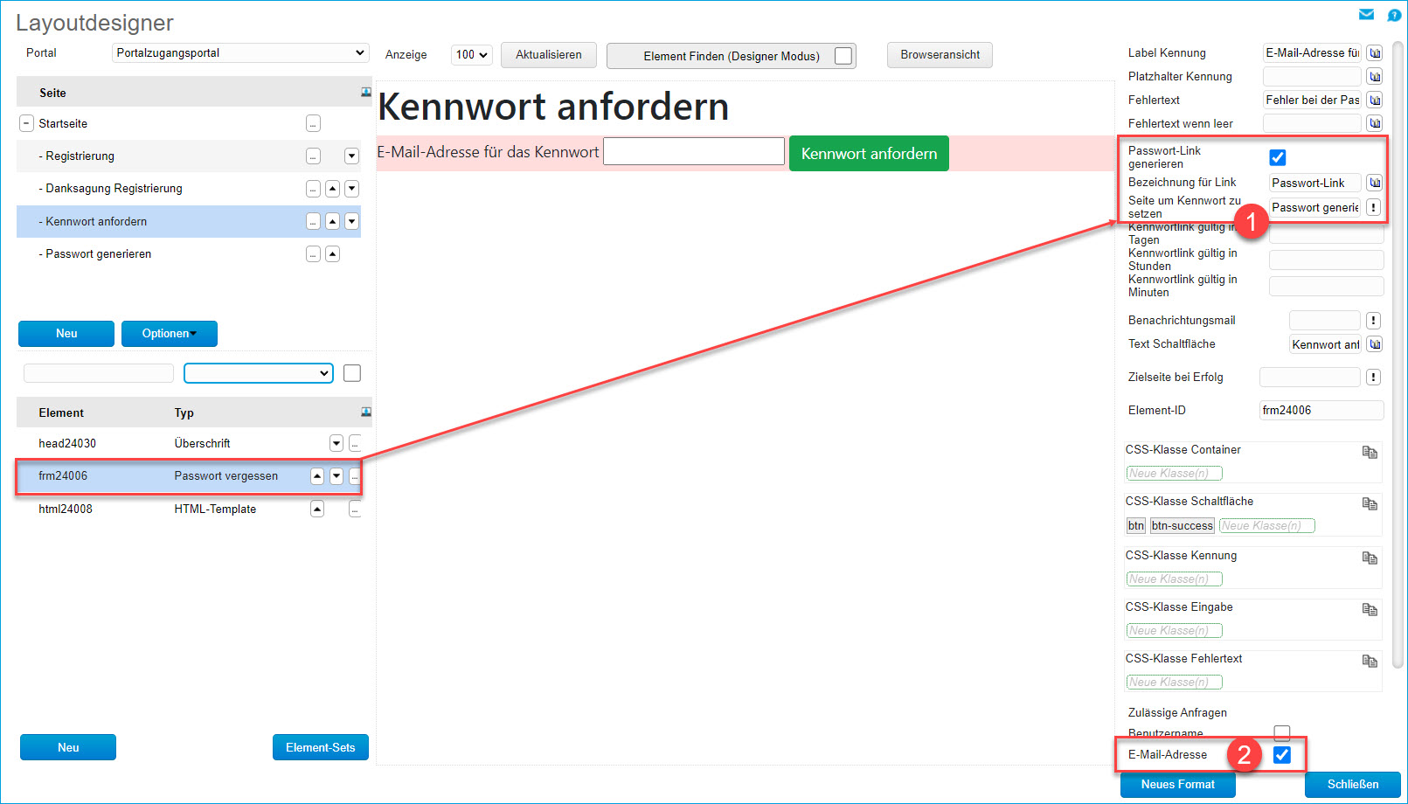Open translation dictionary for Label Kennung
Image resolution: width=1408 pixels, height=804 pixels.
click(1375, 53)
